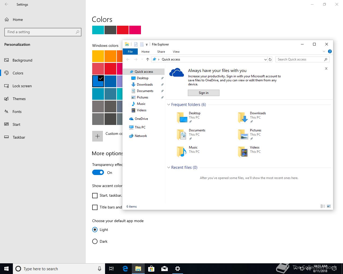This screenshot has width=343, height=274.
Task: Select Quick access in the navigation pane
Action: point(144,72)
